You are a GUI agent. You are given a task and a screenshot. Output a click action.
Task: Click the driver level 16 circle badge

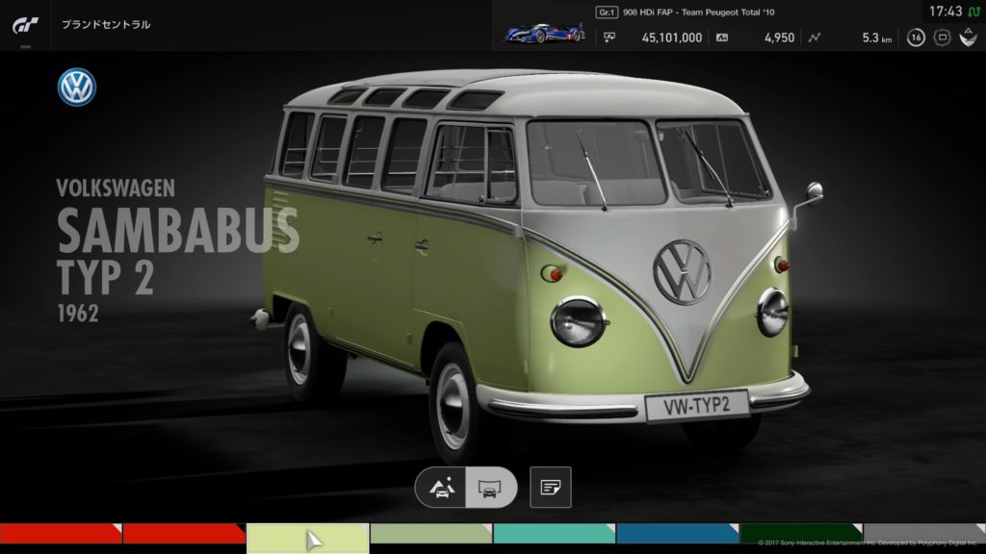click(x=916, y=38)
